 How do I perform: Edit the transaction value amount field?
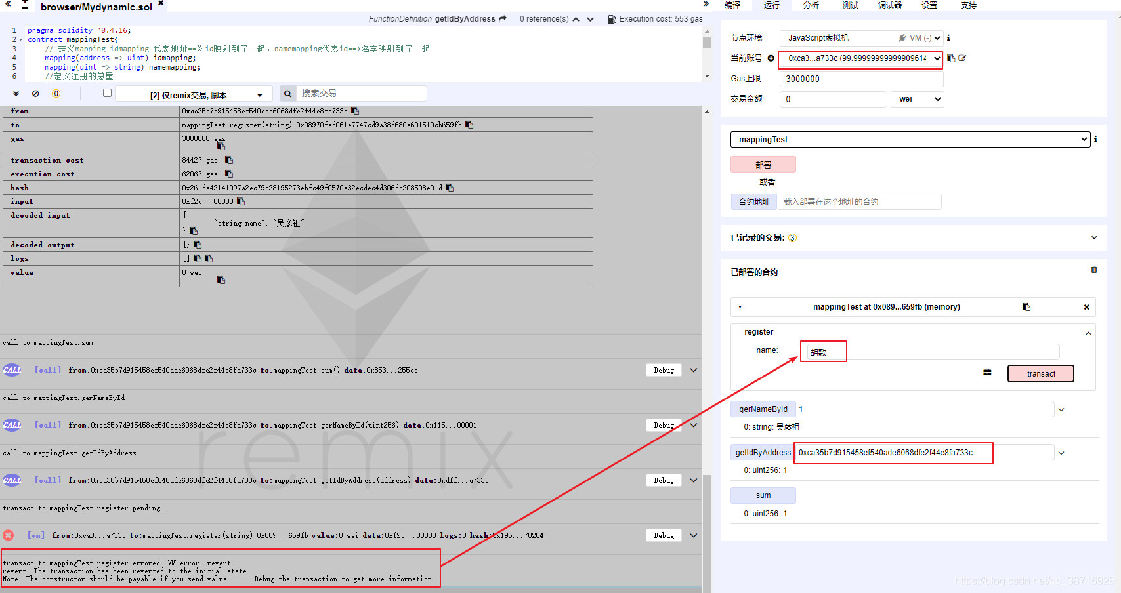point(834,99)
